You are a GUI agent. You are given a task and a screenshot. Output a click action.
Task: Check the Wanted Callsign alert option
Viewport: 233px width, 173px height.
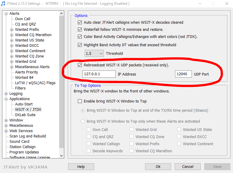89,144
